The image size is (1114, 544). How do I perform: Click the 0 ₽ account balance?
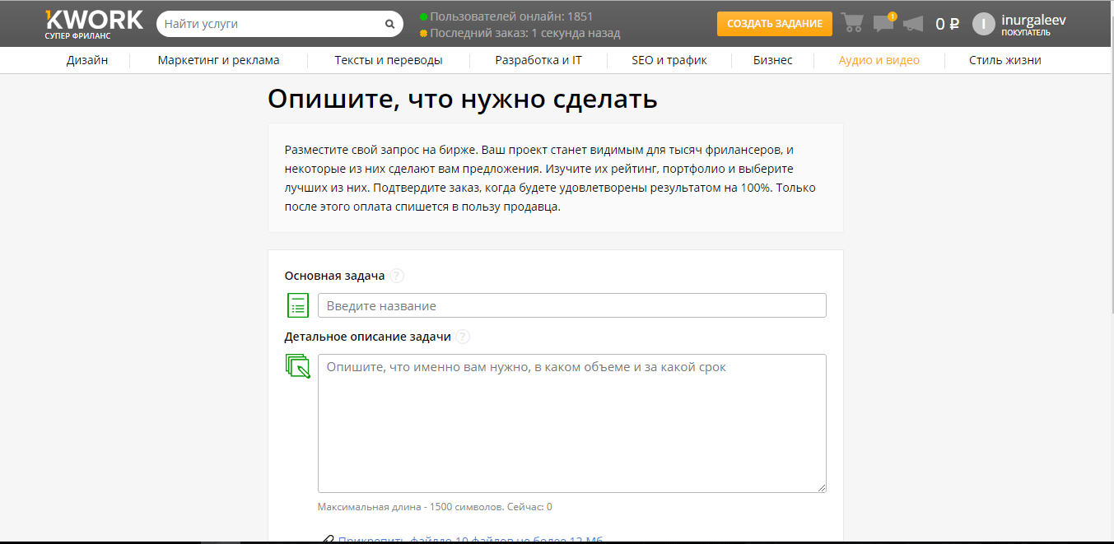point(947,24)
